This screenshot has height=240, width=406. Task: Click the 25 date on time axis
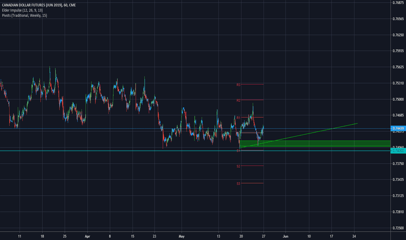(65, 237)
